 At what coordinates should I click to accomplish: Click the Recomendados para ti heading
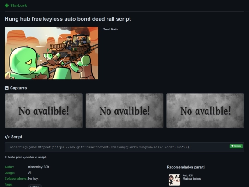click(x=186, y=167)
